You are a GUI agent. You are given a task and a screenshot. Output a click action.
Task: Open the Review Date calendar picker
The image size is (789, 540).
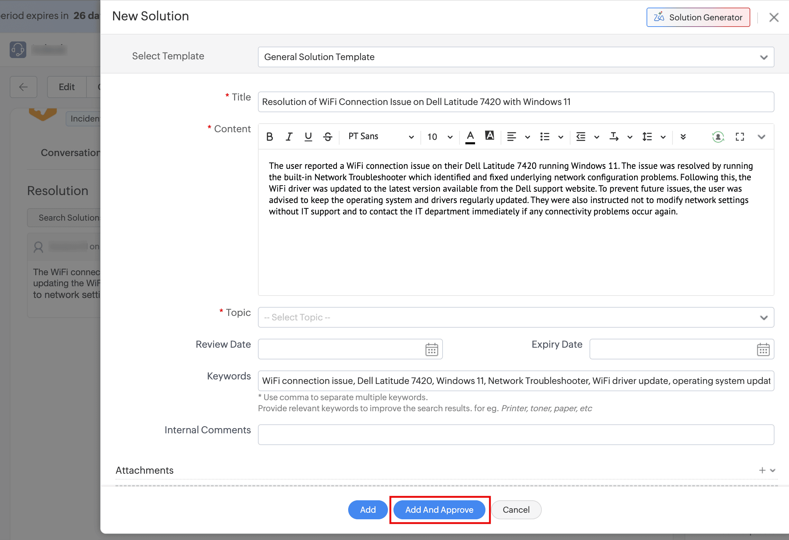point(431,349)
